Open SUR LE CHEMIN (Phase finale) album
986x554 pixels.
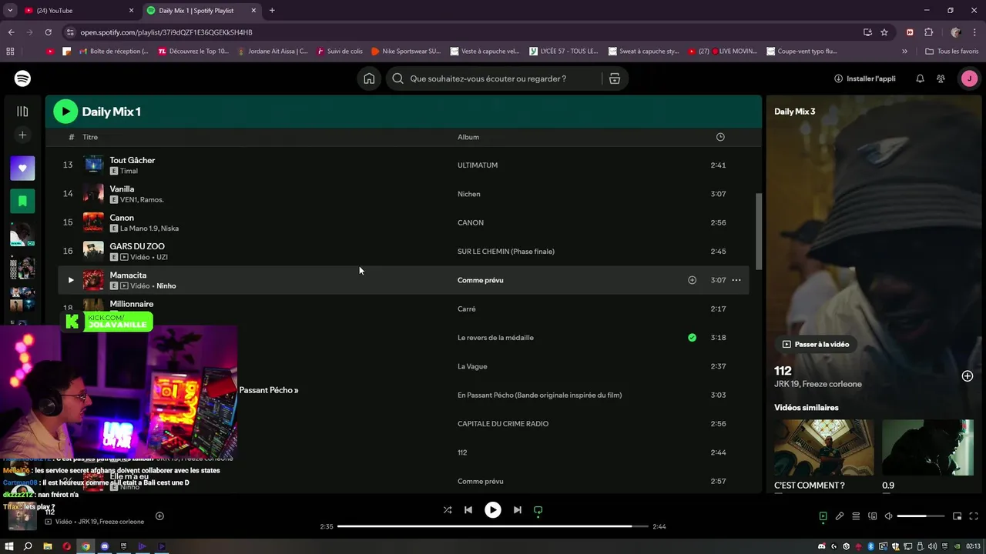506,252
